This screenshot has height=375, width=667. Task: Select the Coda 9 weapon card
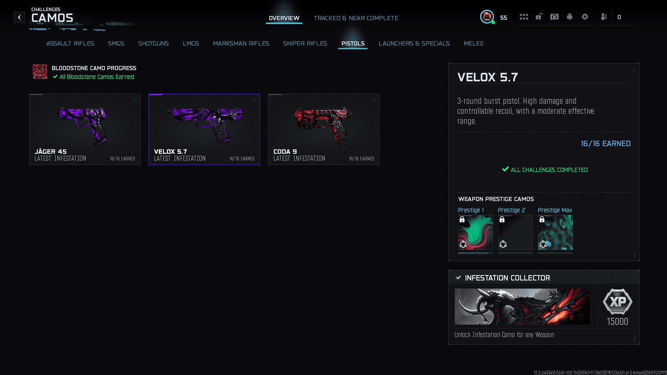tap(324, 129)
